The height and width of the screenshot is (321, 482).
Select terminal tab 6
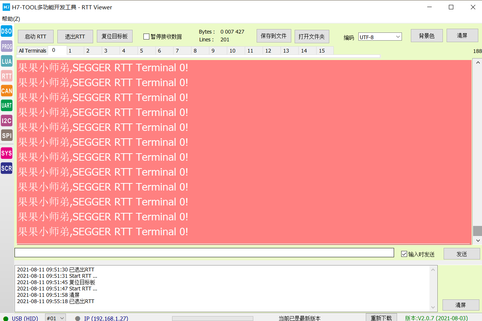[x=165, y=51]
